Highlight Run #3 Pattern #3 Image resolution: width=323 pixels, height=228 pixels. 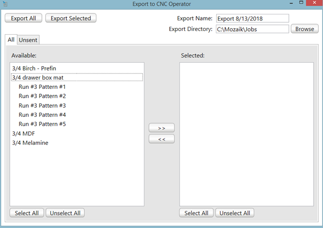pyautogui.click(x=42, y=105)
